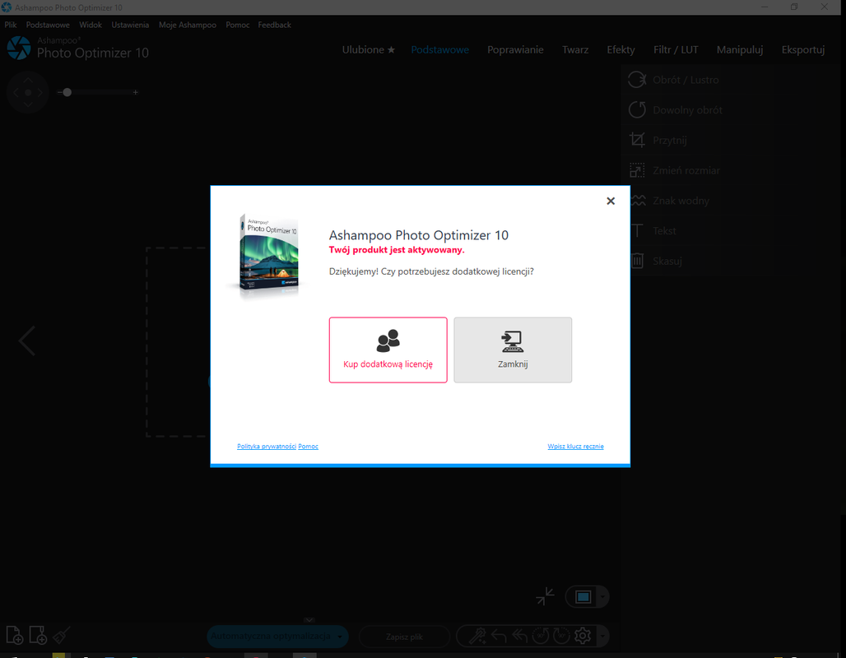Click the Zamknij button
The image size is (846, 658).
[x=513, y=350]
